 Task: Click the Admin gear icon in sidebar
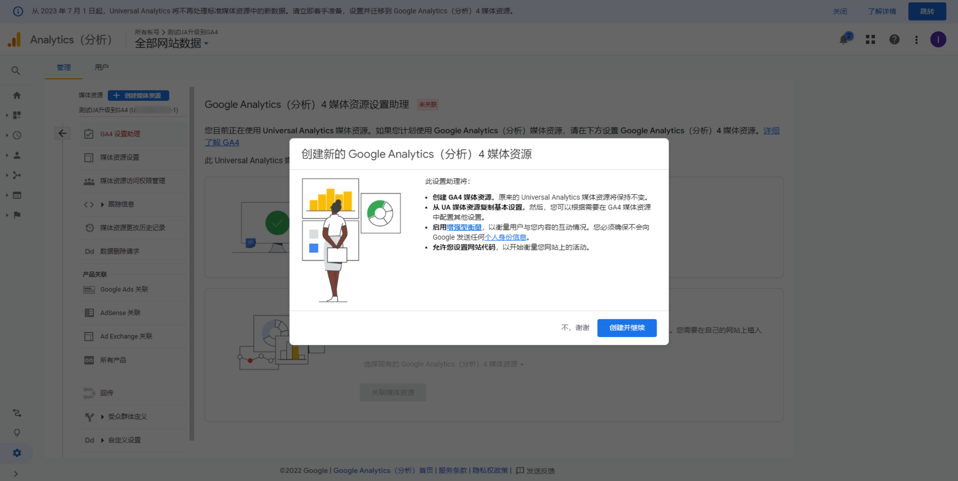click(x=17, y=453)
